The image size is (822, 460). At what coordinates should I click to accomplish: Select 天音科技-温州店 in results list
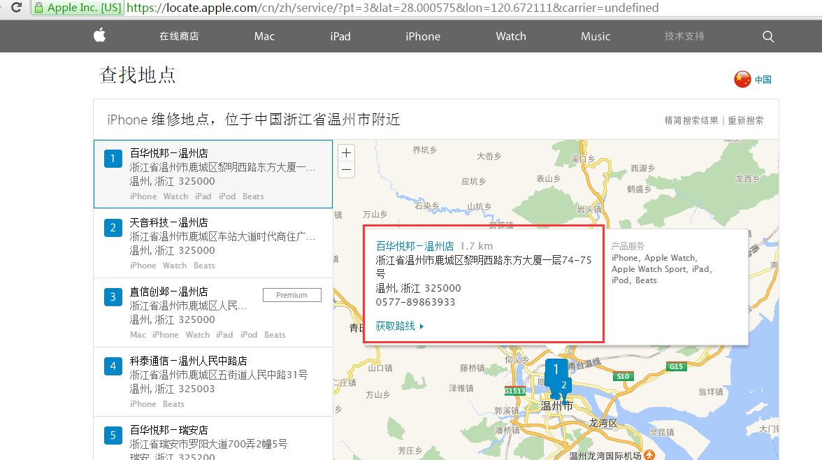(x=212, y=243)
